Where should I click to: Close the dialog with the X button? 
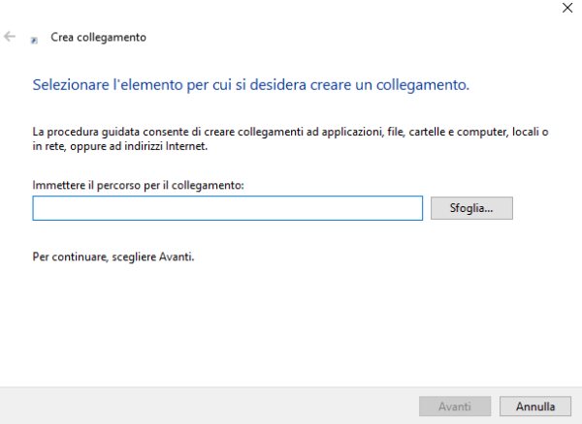pos(567,8)
